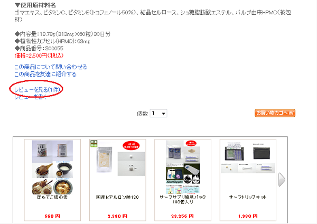Click the 国産ヒアルロン酸120 product title
This screenshot has height=224, width=317.
(x=117, y=197)
